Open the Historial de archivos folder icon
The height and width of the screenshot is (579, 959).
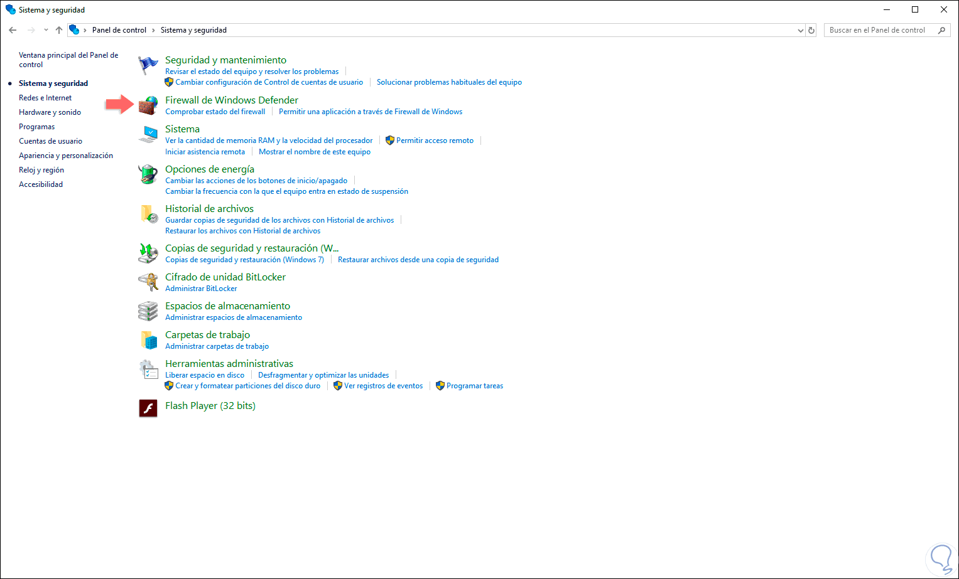click(148, 214)
